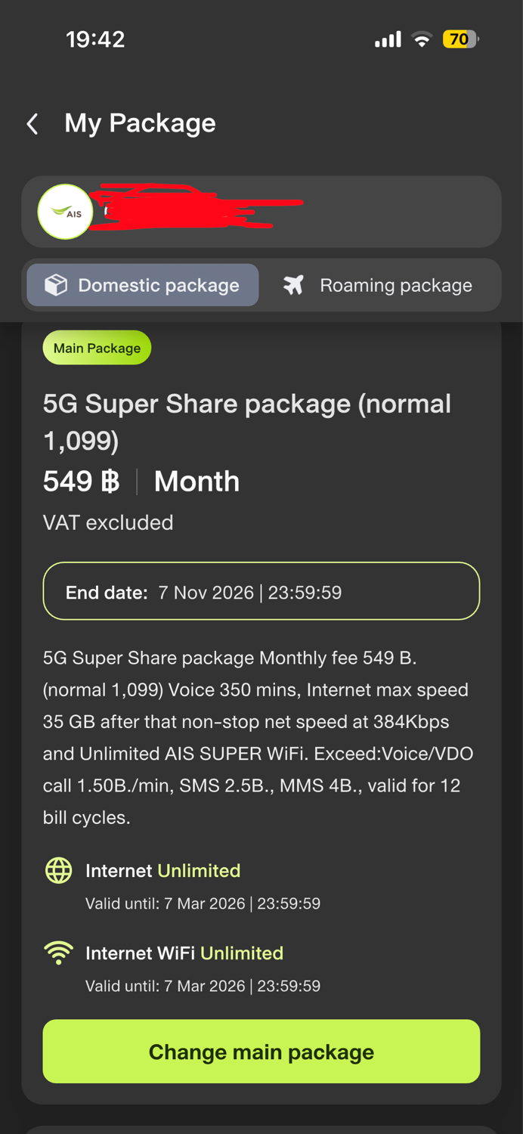Tap the 5G Super Share package title
The image size is (523, 1134).
[246, 421]
